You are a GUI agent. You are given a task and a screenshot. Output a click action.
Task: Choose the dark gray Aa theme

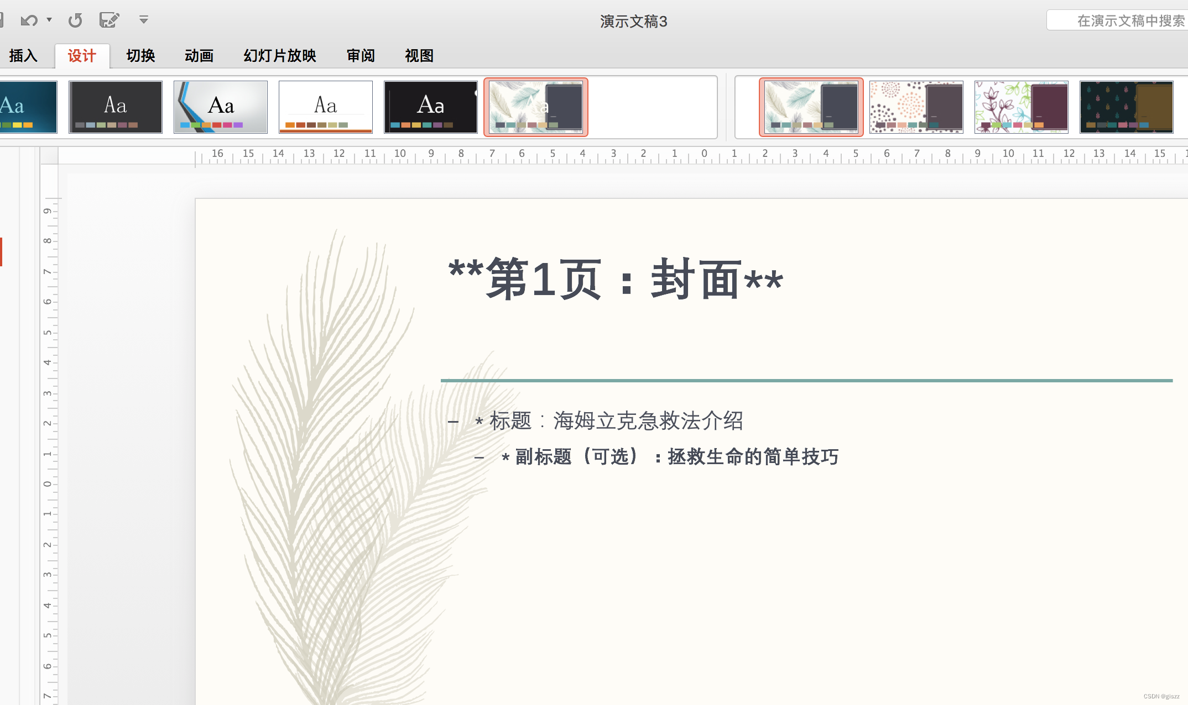click(x=116, y=107)
